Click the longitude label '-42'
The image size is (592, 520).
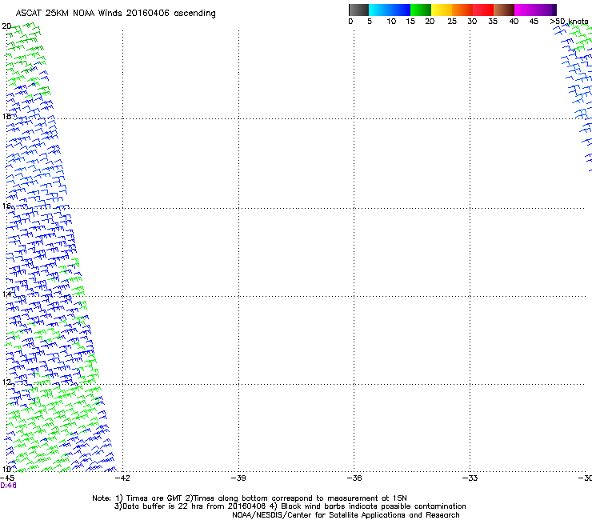tap(122, 478)
